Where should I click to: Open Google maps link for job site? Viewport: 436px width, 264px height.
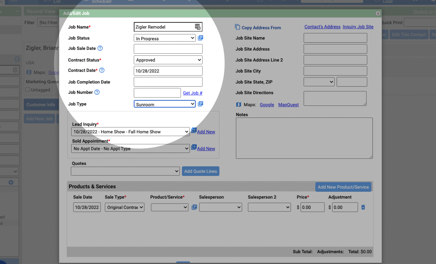coord(267,105)
